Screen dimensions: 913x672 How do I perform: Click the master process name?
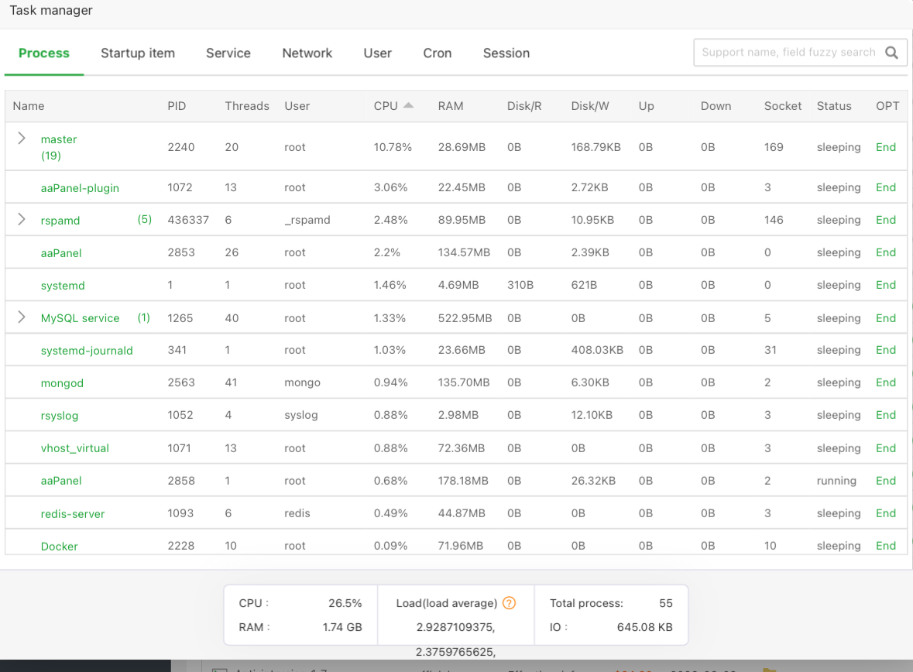tap(59, 139)
